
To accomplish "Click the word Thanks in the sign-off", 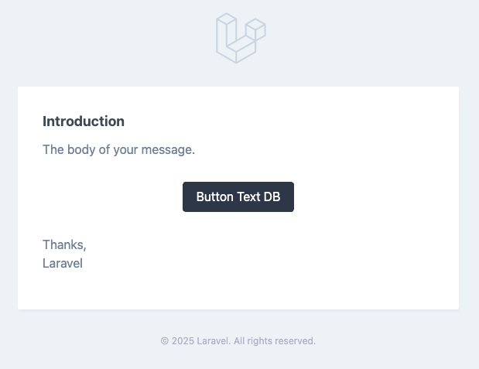I will [63, 244].
